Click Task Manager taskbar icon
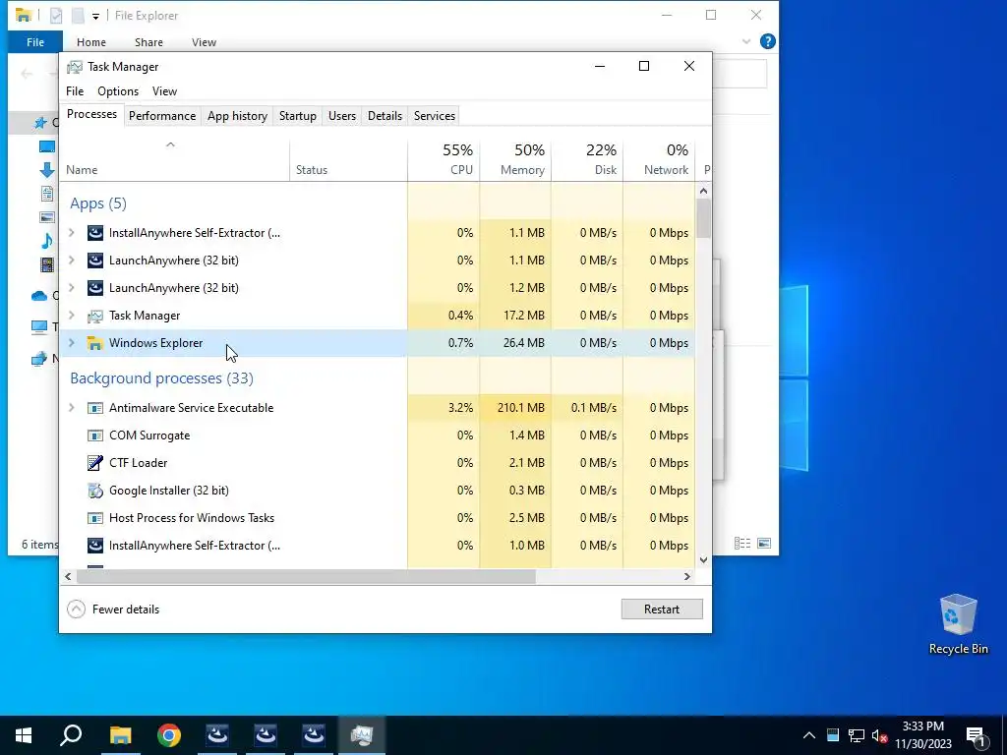The height and width of the screenshot is (755, 1007). pyautogui.click(x=362, y=735)
